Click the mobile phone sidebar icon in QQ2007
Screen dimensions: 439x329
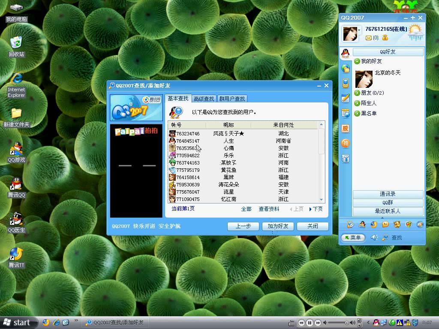tap(346, 83)
